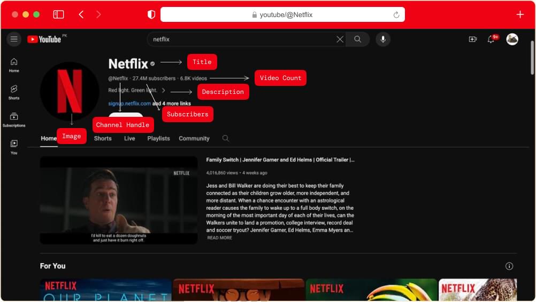Select the Shorts channel tab

[x=103, y=138]
